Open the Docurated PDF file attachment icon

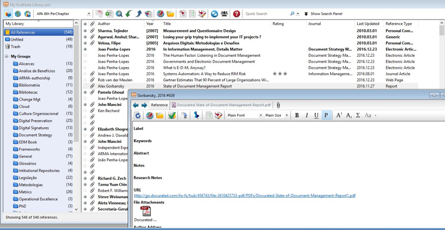coord(145,211)
